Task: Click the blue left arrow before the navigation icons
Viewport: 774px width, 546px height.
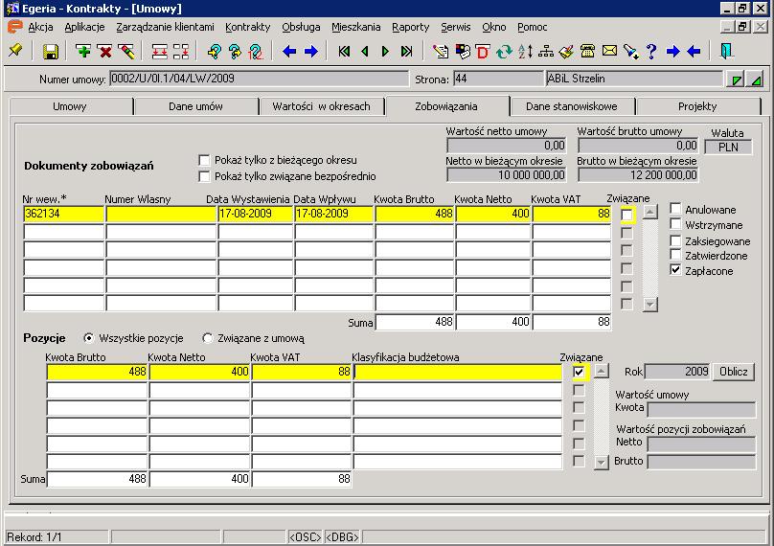Action: point(289,51)
